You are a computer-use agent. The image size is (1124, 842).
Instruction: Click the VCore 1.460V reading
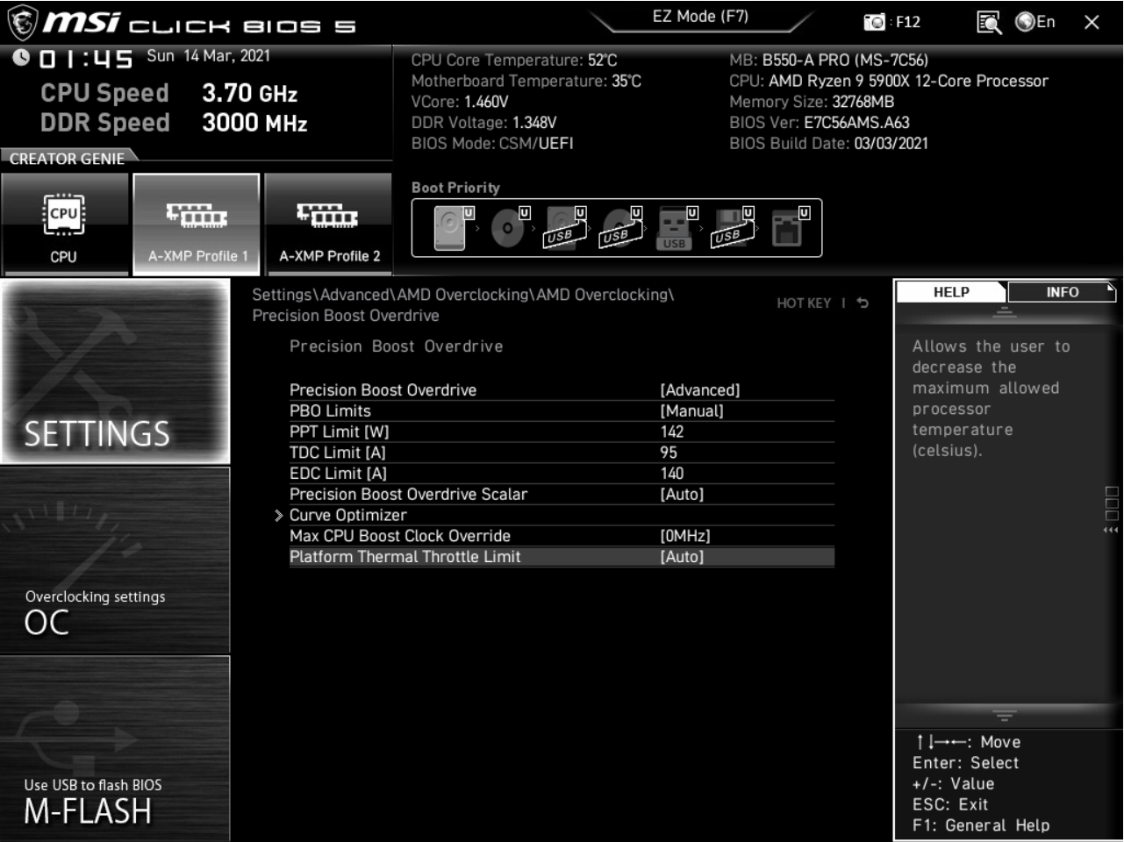point(460,102)
